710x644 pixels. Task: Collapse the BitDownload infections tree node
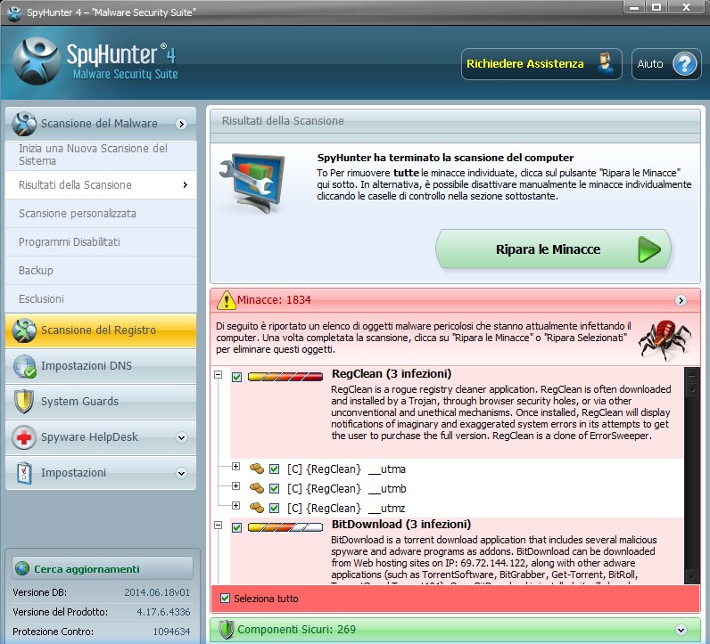coord(219,525)
